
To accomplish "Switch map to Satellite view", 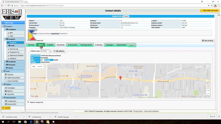I will (40, 66).
